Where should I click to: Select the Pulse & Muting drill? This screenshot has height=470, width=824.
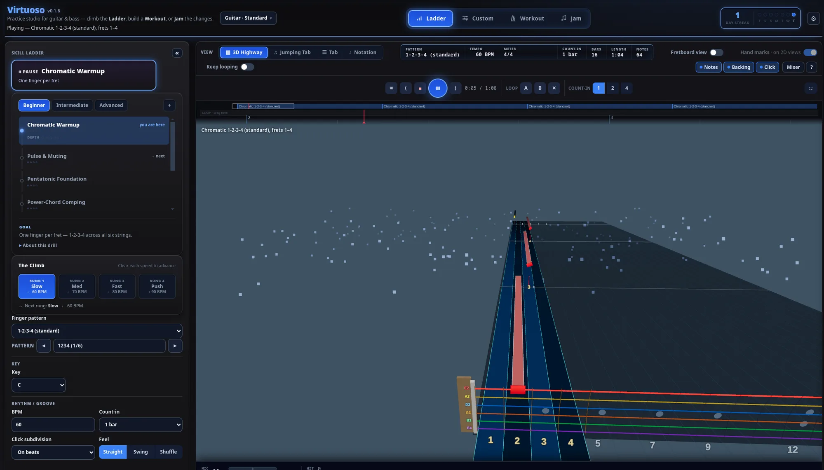[94, 158]
